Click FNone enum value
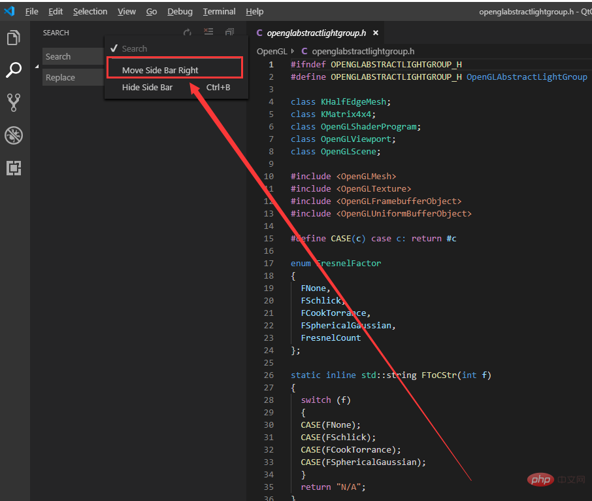 (x=314, y=288)
